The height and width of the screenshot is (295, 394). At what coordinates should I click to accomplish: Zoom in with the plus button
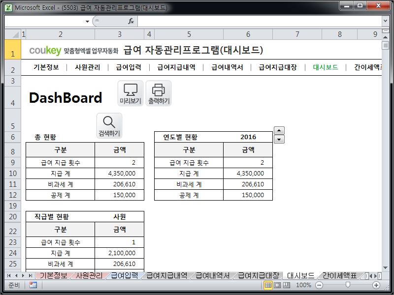coord(376,285)
